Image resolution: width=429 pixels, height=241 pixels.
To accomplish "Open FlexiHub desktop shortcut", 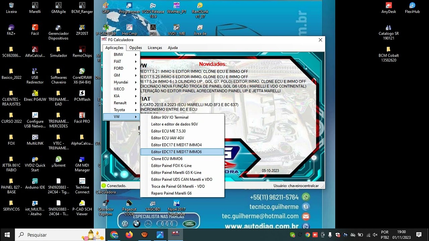I will 412,8.
